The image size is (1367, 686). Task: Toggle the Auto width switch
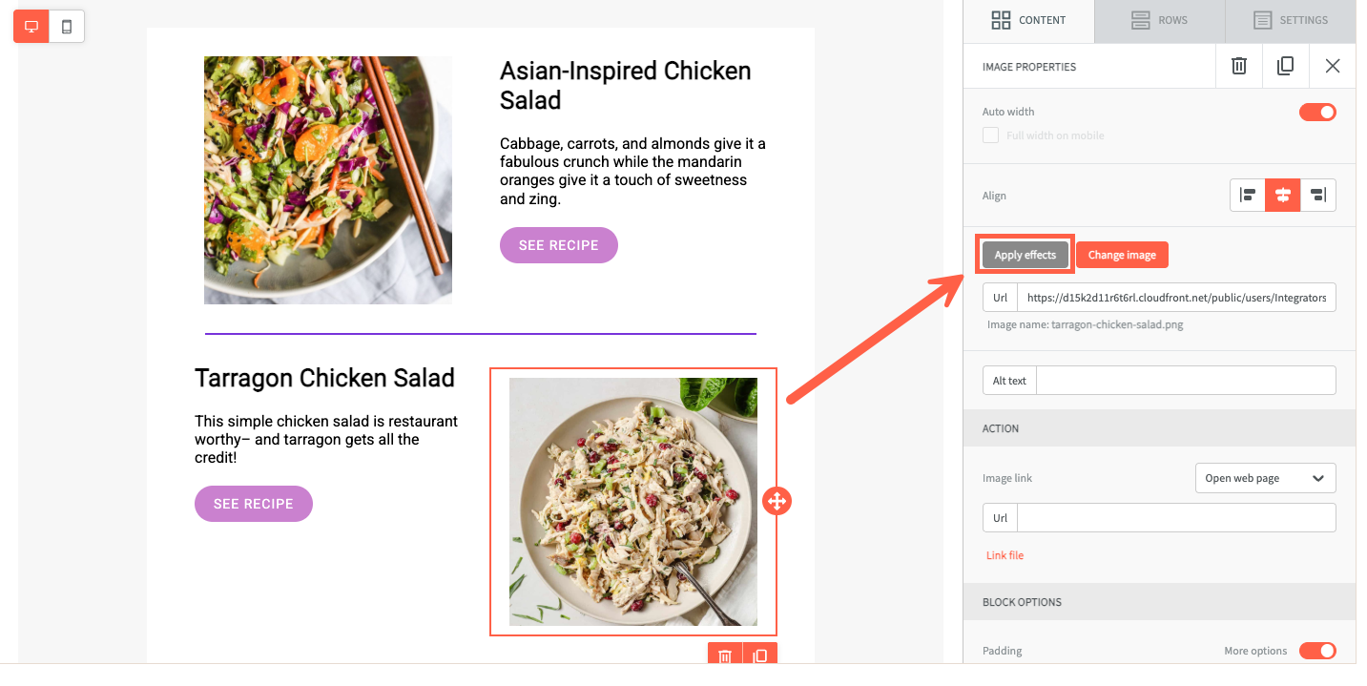click(1317, 113)
